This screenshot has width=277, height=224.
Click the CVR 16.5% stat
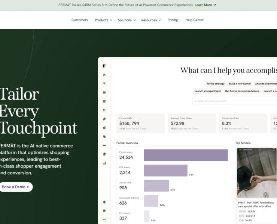tap(245, 220)
